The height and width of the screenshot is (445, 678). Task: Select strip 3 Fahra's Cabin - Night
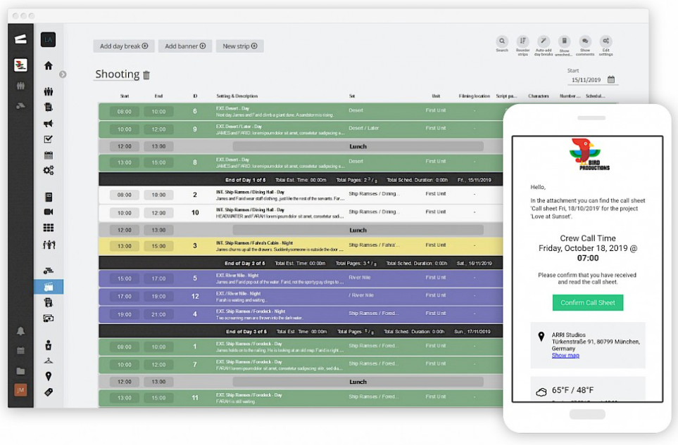click(301, 246)
